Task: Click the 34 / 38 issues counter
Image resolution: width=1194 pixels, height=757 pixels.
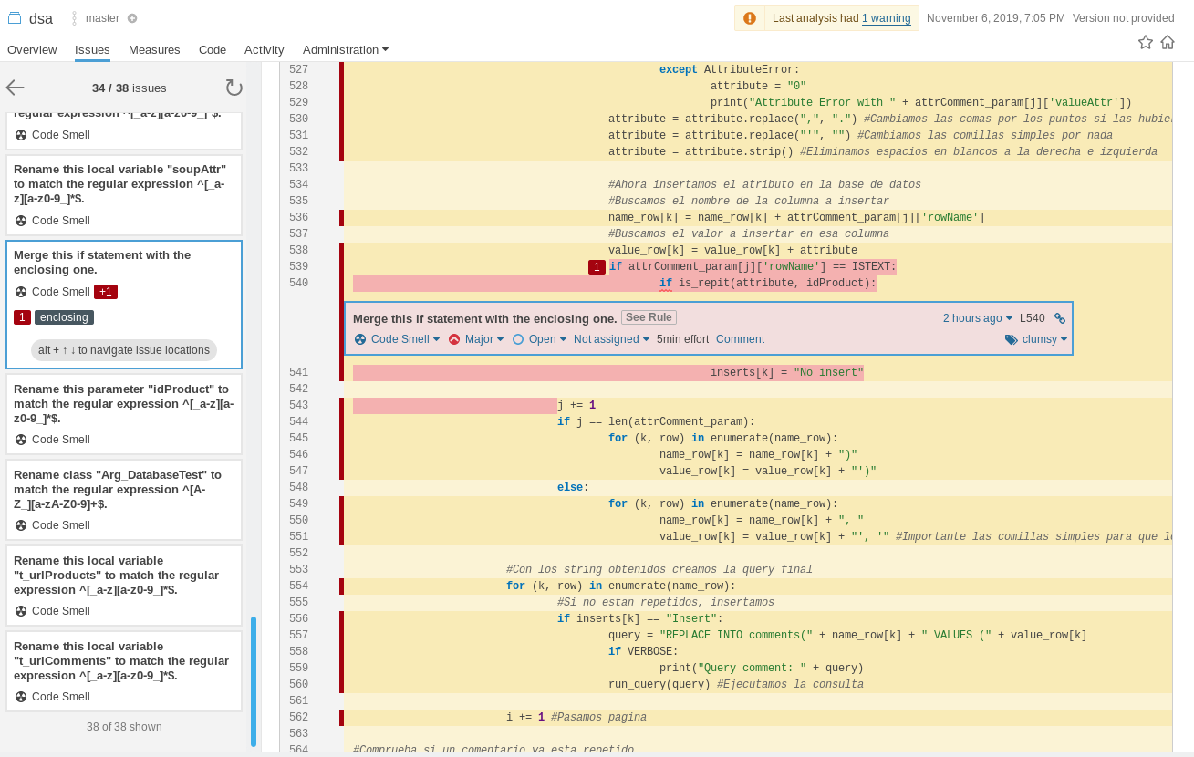Action: point(130,88)
